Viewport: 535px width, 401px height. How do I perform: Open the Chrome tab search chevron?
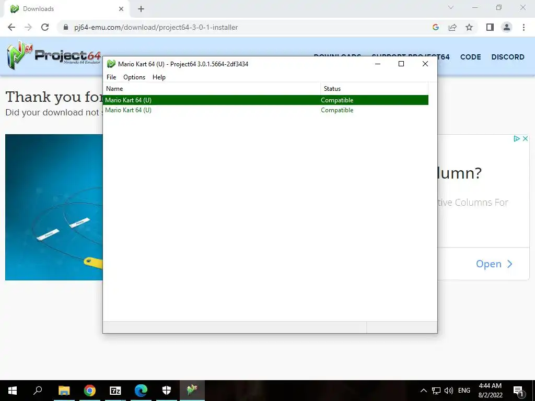tap(451, 7)
